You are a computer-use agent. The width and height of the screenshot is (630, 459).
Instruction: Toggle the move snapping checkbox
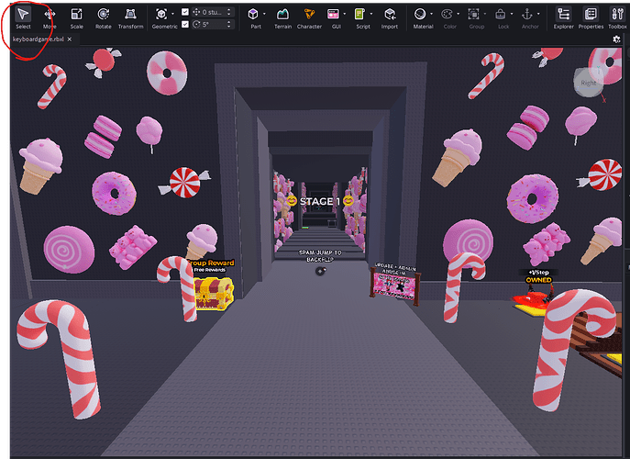click(x=185, y=12)
